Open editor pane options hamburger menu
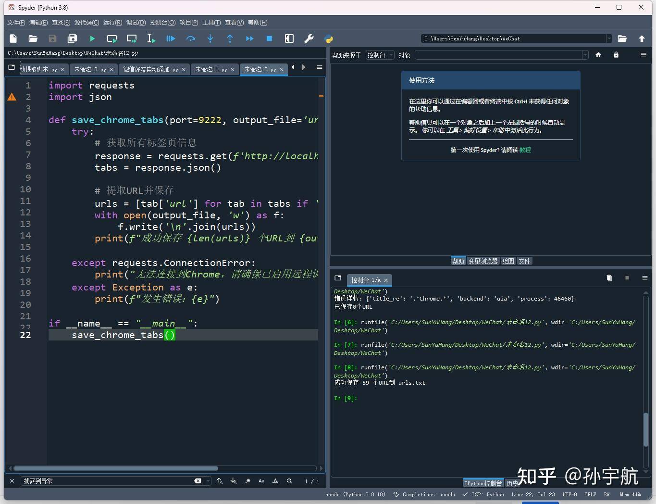The image size is (656, 504). tap(319, 67)
